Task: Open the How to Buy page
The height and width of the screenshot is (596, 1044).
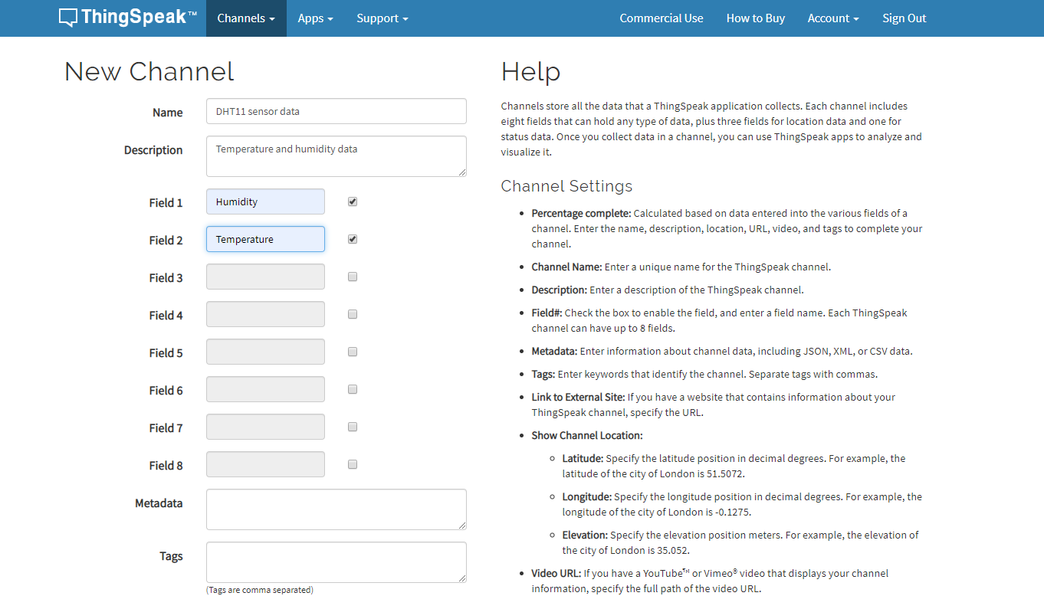Action: 755,18
